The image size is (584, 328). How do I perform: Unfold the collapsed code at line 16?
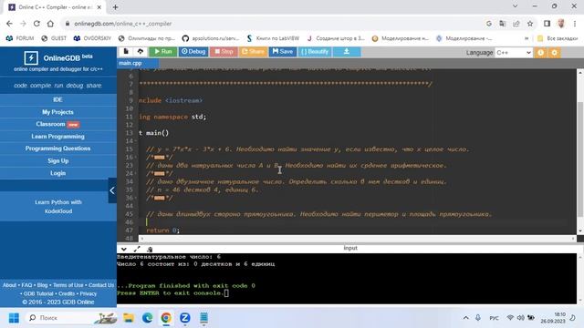pos(159,158)
